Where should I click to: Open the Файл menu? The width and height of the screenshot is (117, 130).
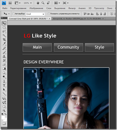[5, 8]
